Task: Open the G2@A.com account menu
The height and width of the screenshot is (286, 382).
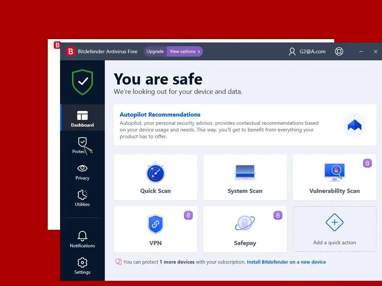Action: click(x=307, y=51)
